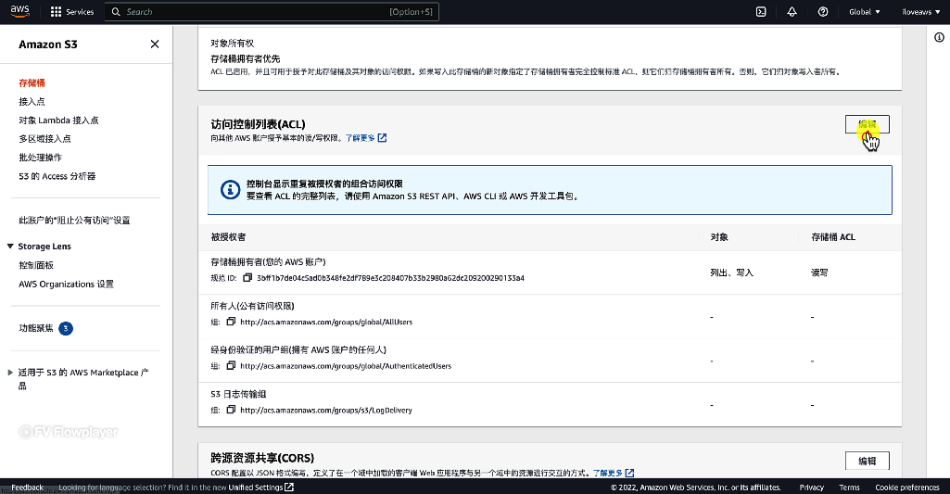The height and width of the screenshot is (494, 950).
Task: Close the Amazon S3 sidebar panel
Action: coord(155,44)
